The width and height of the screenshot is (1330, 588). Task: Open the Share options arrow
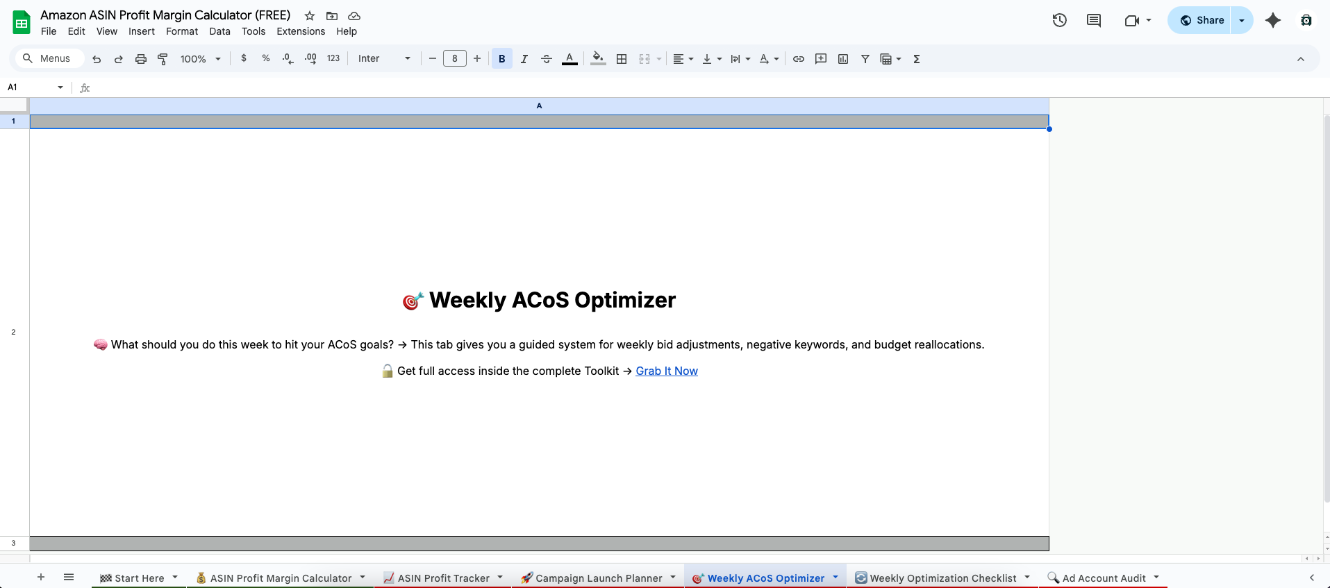point(1242,20)
